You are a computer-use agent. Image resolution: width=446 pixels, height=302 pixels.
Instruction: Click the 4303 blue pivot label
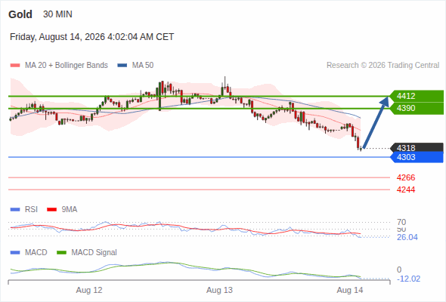point(417,157)
